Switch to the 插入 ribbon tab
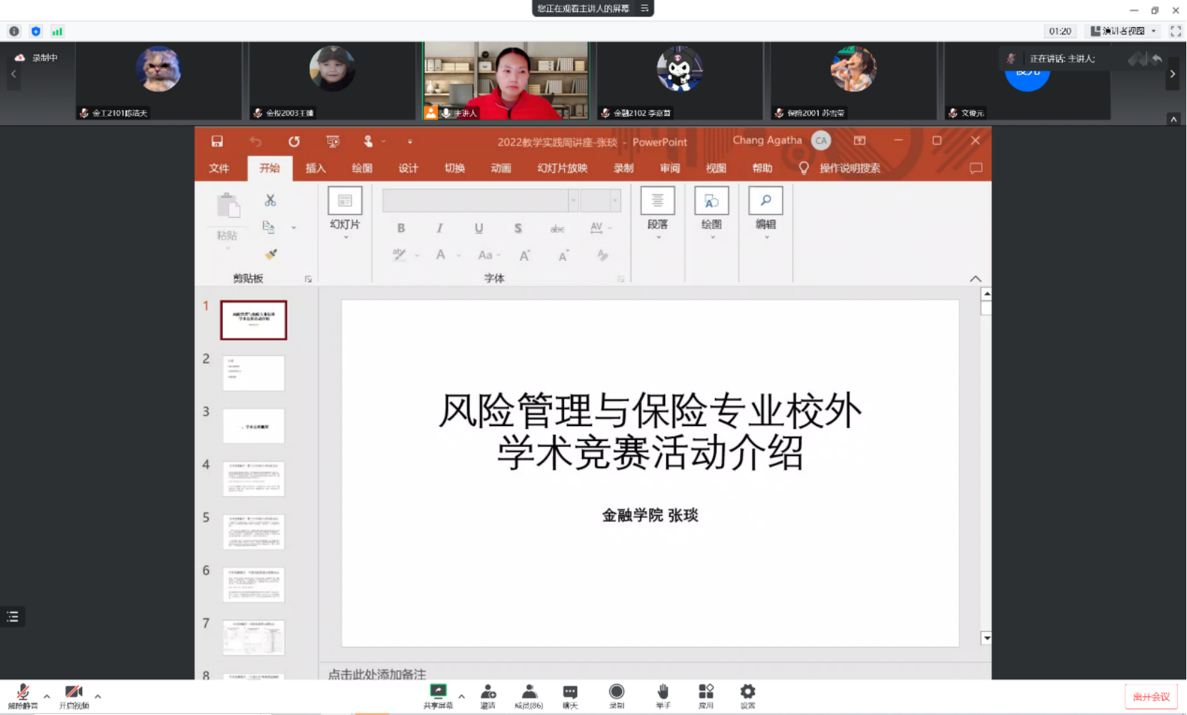 pos(316,168)
